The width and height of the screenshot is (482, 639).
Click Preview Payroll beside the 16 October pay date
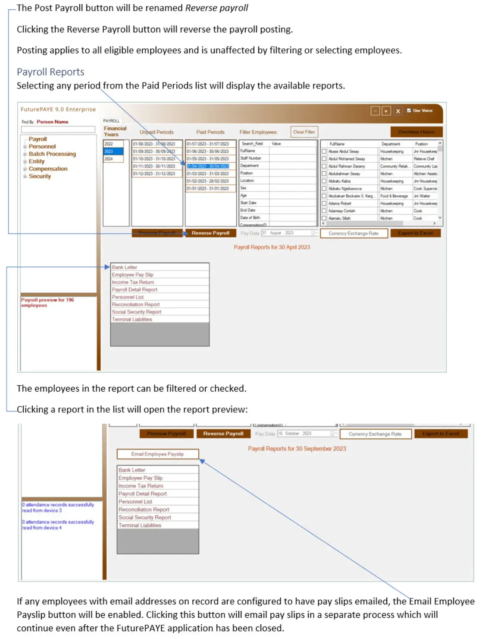[166, 434]
